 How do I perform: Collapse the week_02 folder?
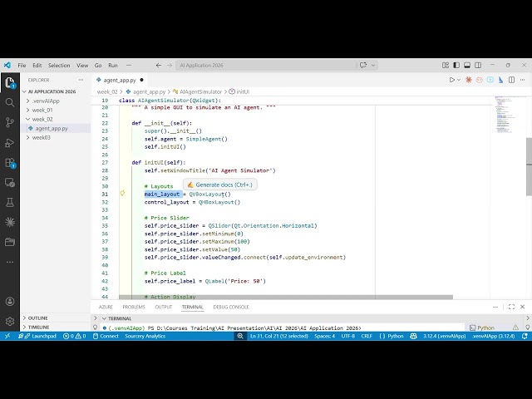pyautogui.click(x=27, y=119)
